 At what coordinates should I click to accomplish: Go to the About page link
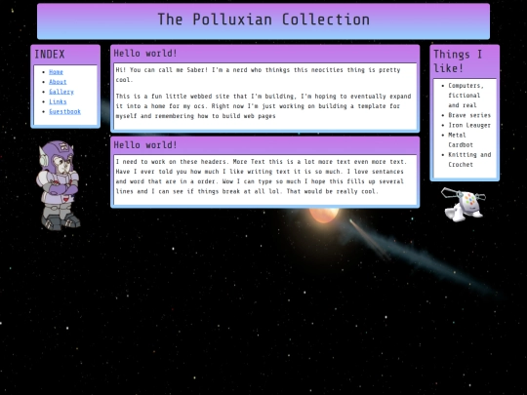pos(58,82)
